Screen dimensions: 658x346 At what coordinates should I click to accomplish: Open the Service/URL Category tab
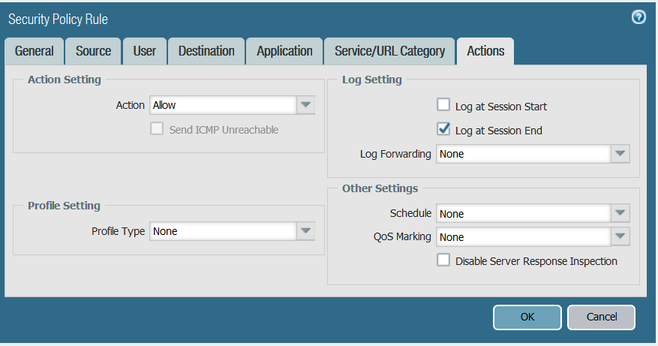pyautogui.click(x=389, y=51)
